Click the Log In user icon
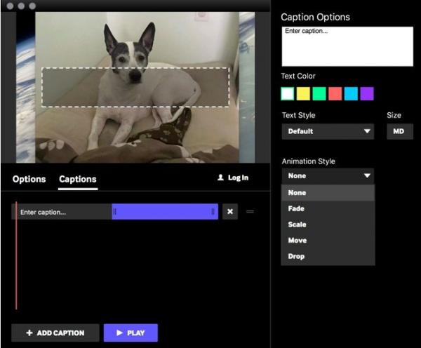Screen dimensions: 421x348 [x=220, y=178]
